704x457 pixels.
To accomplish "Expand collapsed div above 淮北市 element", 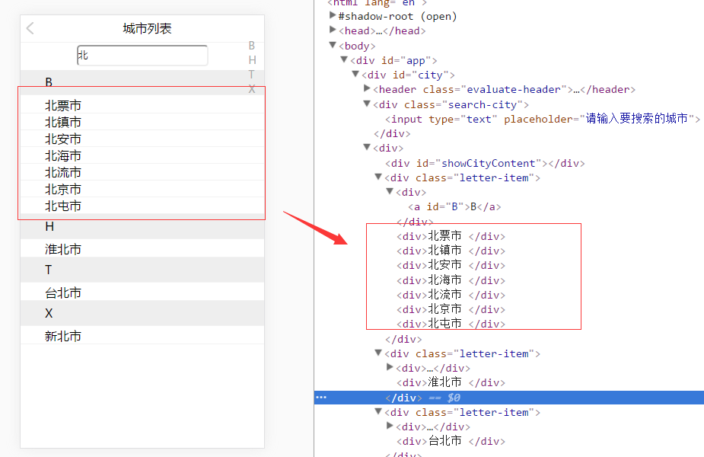I will tap(390, 367).
